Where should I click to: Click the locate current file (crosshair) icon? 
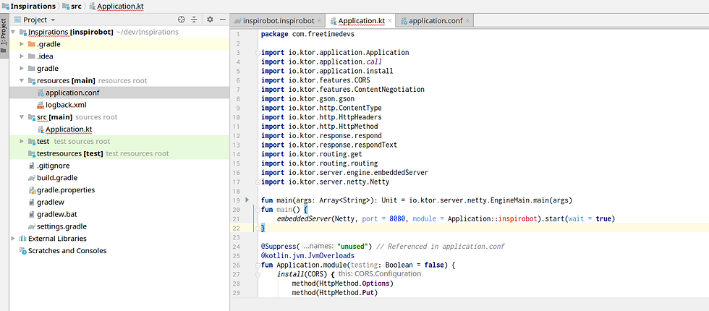pyautogui.click(x=182, y=20)
